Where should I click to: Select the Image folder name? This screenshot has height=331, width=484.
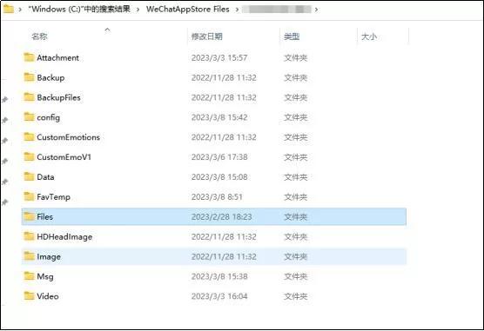49,257
